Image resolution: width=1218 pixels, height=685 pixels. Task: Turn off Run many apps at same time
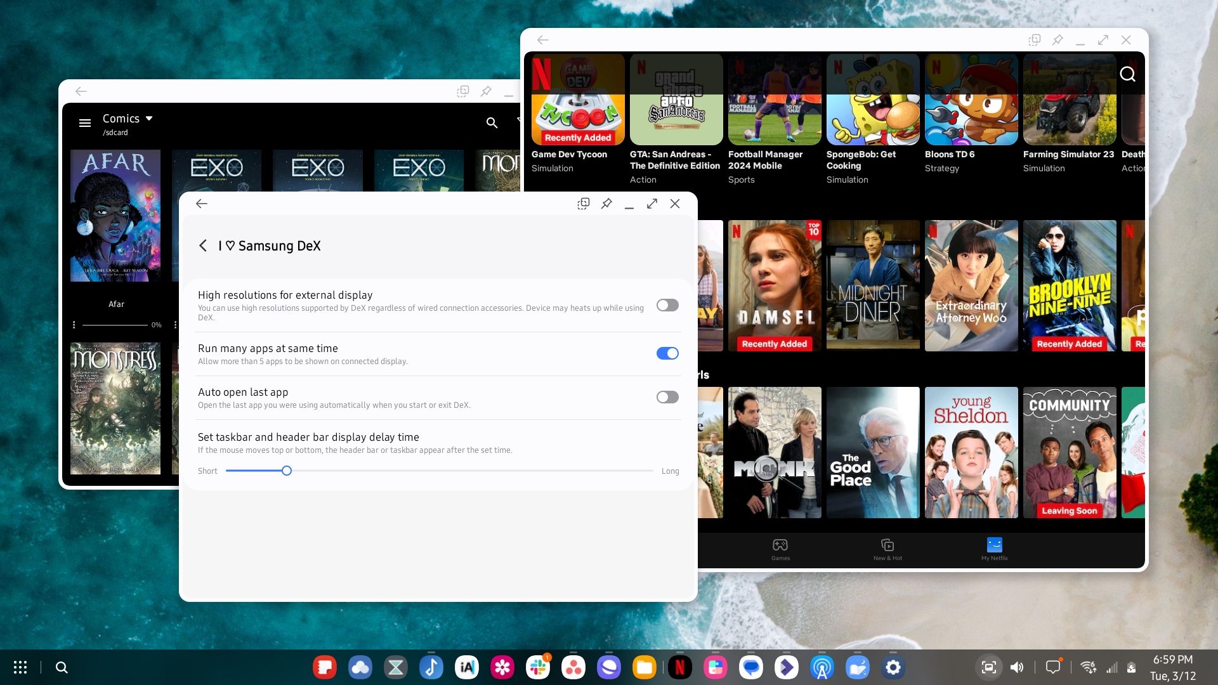(667, 353)
